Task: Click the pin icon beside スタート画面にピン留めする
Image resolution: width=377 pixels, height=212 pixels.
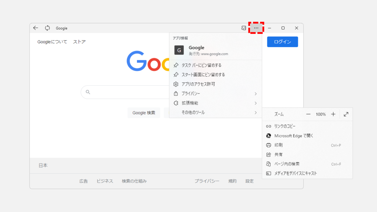Action: (176, 74)
